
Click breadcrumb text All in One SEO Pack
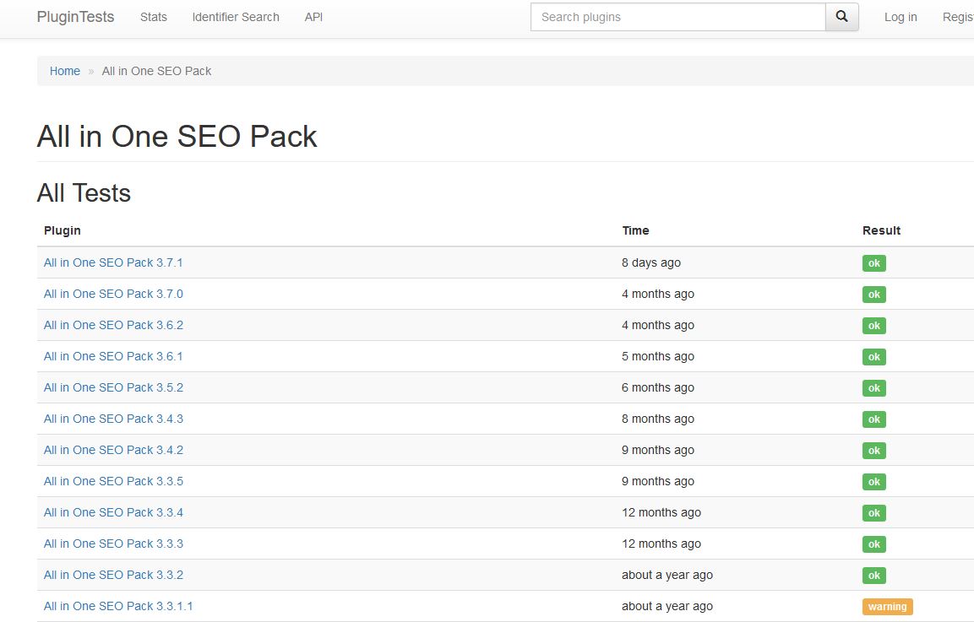click(156, 71)
